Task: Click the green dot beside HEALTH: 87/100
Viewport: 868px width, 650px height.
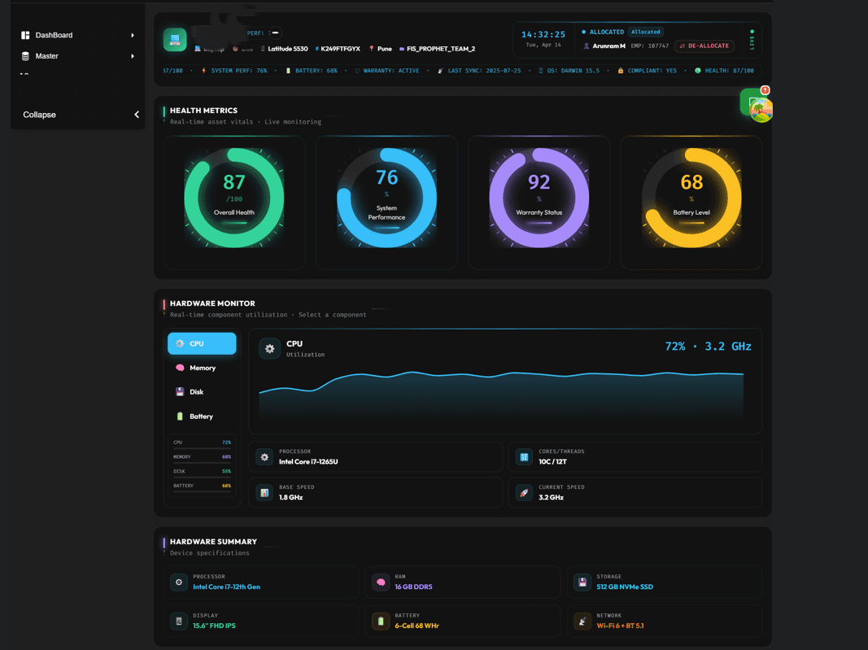Action: pyautogui.click(x=697, y=71)
